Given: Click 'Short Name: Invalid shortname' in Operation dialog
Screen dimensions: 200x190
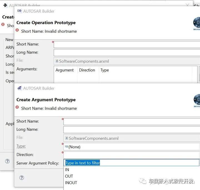Looking at the screenshot, I should click(x=49, y=31).
